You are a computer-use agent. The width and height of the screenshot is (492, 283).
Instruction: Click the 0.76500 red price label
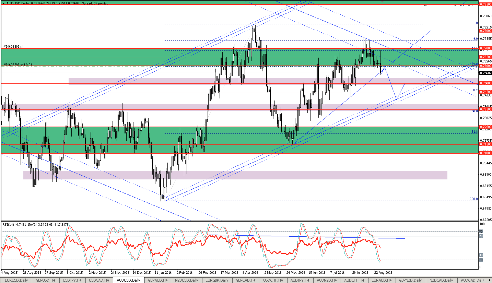[x=485, y=57]
